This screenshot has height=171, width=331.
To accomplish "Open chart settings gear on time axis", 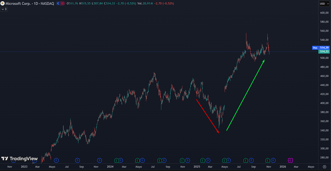I will tap(325, 167).
